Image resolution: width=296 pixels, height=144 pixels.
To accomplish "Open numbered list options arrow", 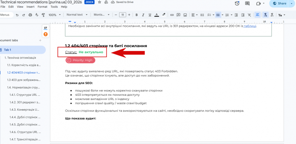I will (x=231, y=15).
